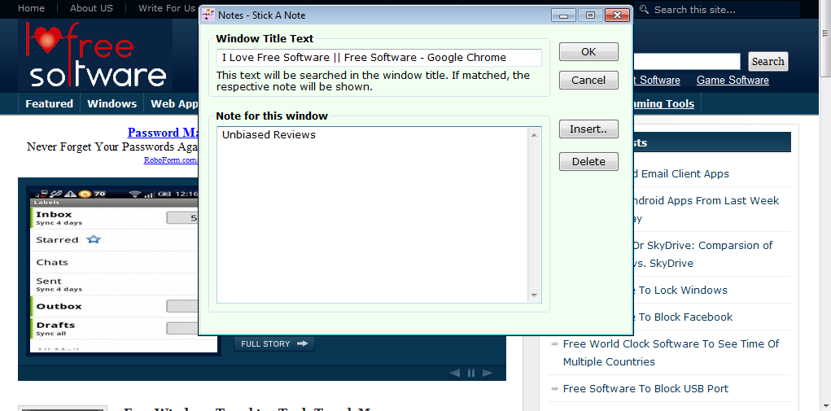
Task: Click the magnifier icon beside Search this site
Action: [644, 10]
